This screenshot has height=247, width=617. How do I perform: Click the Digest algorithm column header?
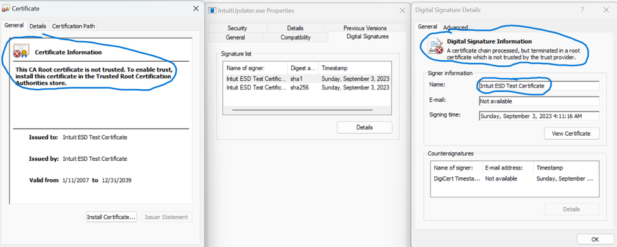[303, 68]
